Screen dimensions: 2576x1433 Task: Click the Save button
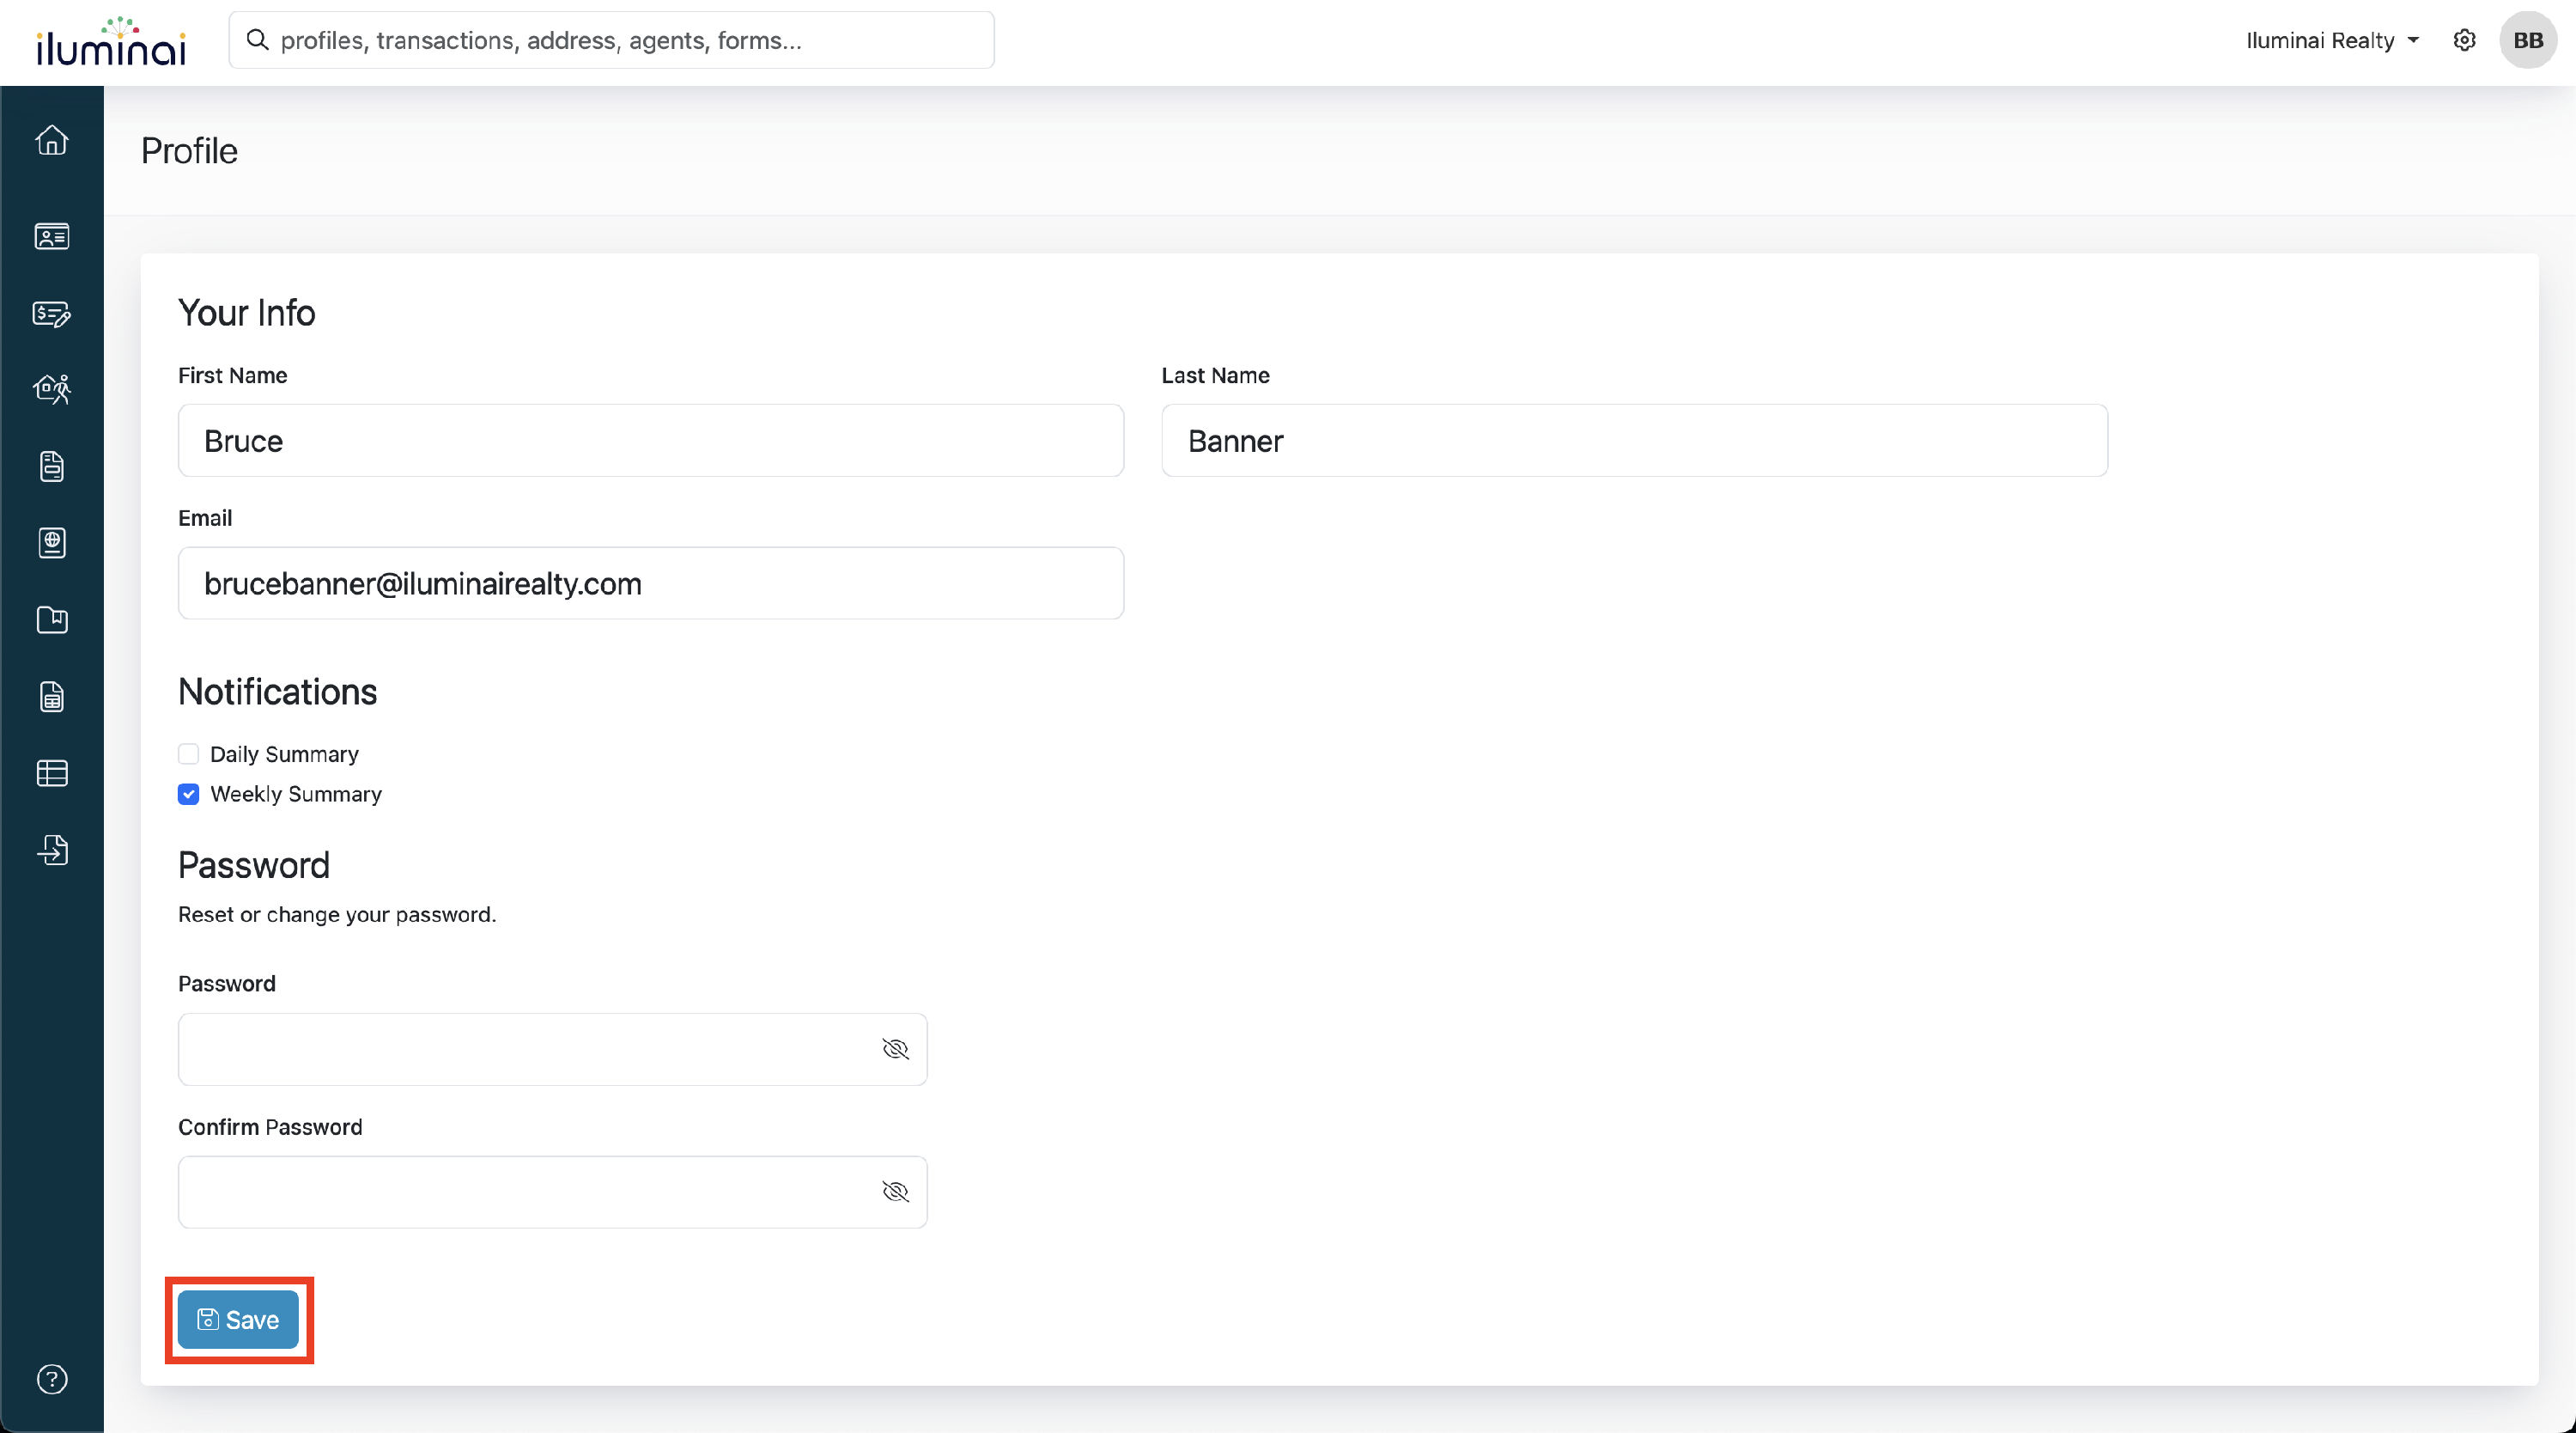[x=238, y=1320]
